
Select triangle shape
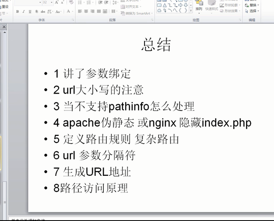(x=165, y=5)
